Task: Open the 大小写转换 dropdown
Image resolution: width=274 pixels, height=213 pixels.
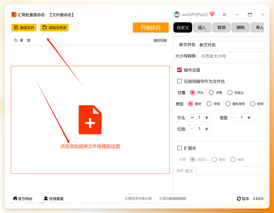Action: tap(231, 56)
